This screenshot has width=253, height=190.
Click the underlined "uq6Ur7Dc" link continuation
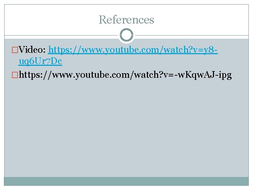(x=40, y=62)
